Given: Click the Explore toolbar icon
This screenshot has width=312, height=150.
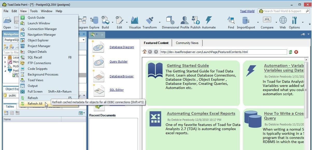Looking at the screenshot, I should pos(94,23).
